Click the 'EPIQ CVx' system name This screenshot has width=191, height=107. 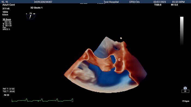click(135, 2)
